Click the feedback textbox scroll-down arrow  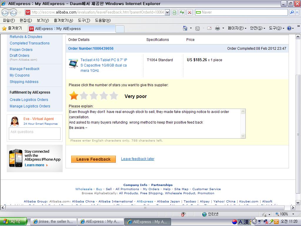(243, 136)
